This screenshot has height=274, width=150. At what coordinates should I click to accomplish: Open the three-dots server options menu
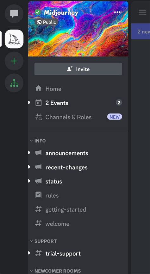tap(117, 12)
